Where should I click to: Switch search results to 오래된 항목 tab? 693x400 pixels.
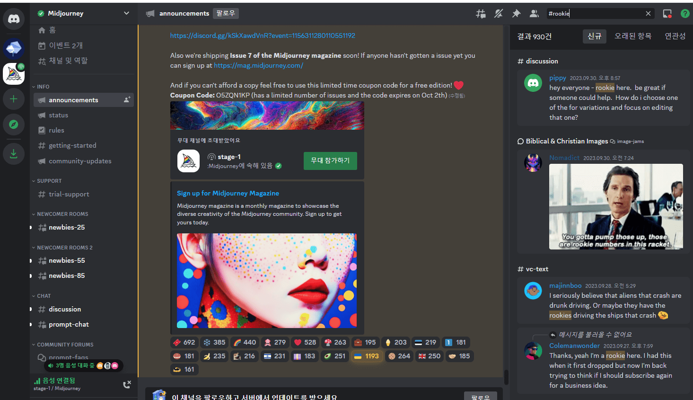633,36
